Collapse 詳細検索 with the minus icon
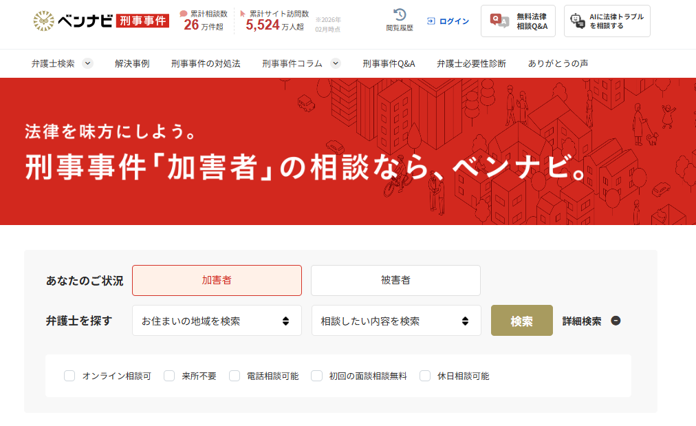 616,320
